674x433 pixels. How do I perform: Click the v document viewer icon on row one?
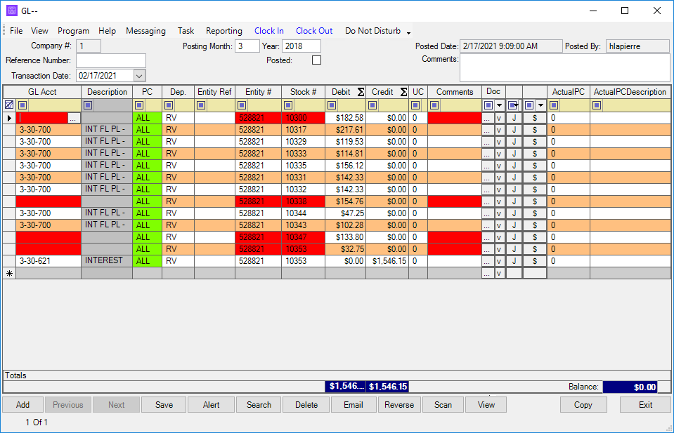(498, 119)
